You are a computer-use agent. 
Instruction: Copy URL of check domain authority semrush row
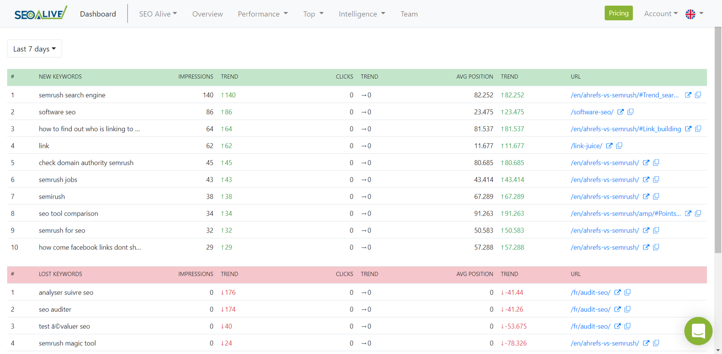pyautogui.click(x=656, y=162)
